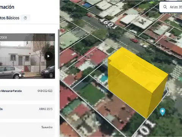Click the panel vertical scrollbar

58,49
